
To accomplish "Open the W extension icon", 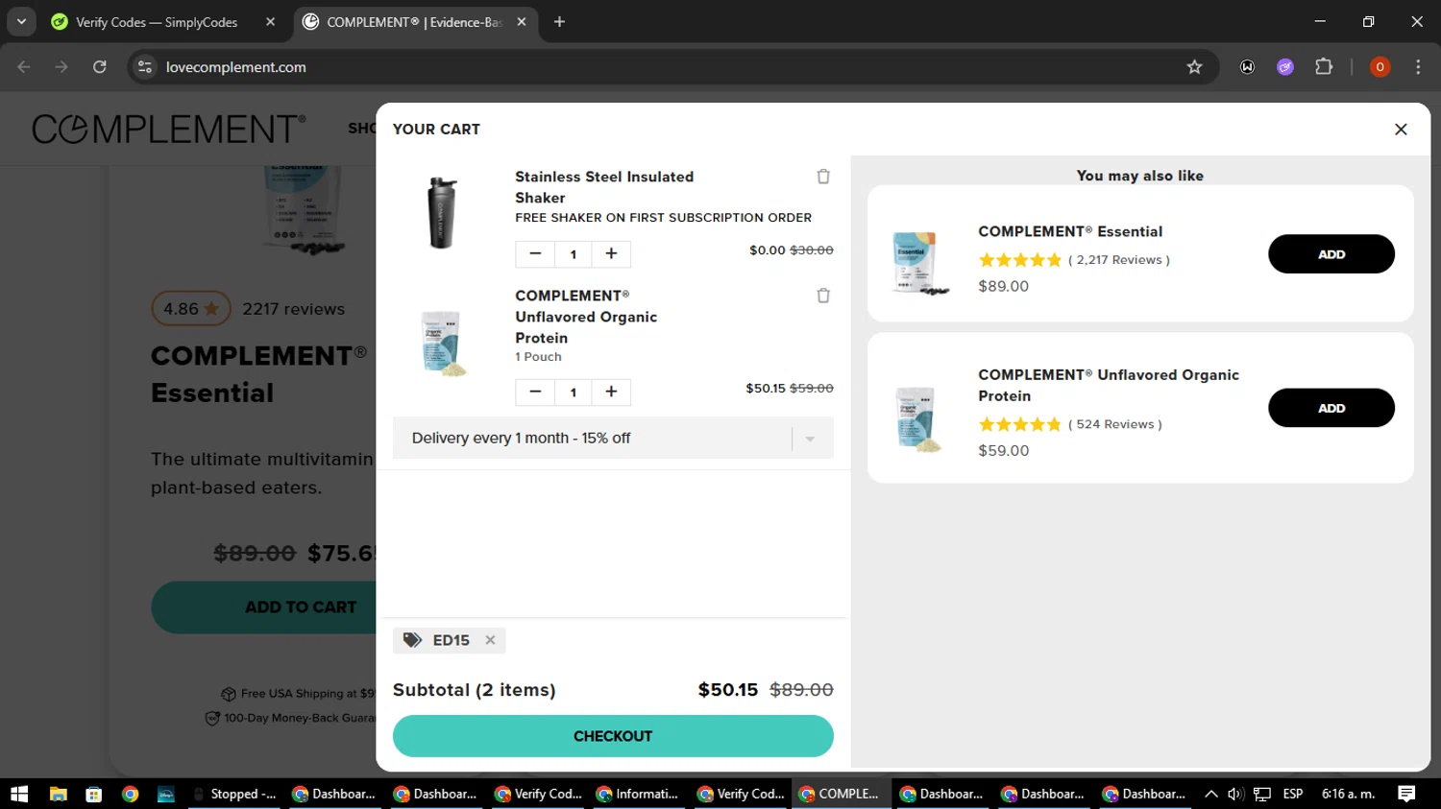I will [1247, 67].
